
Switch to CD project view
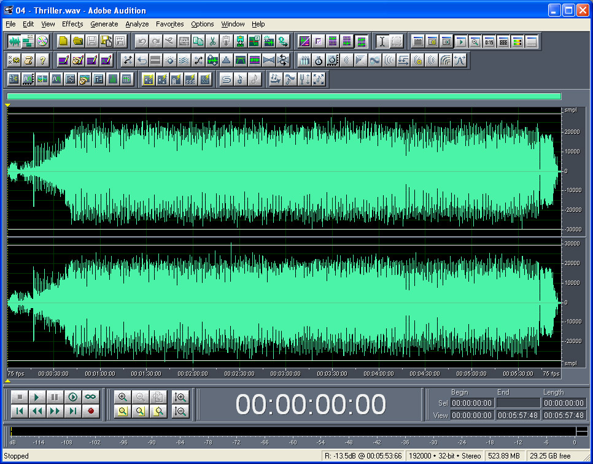point(42,41)
